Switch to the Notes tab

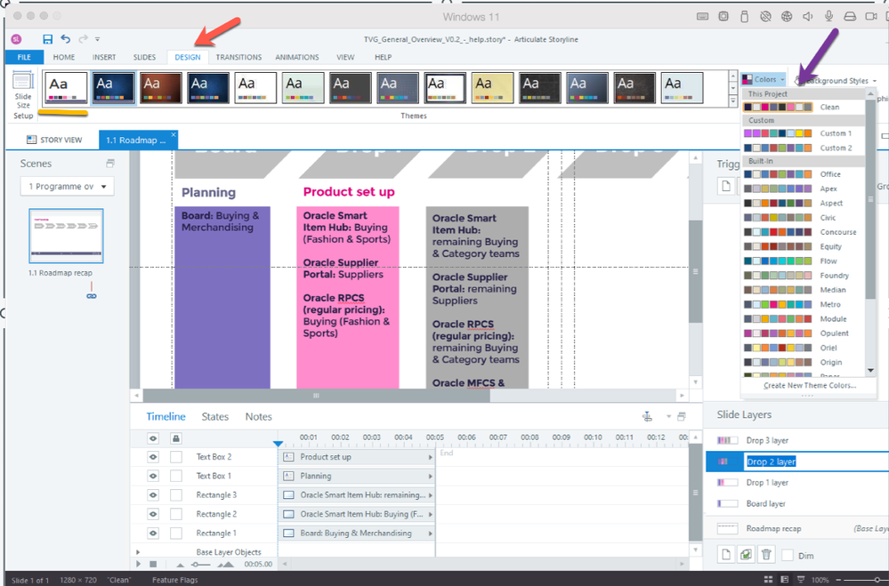[259, 416]
